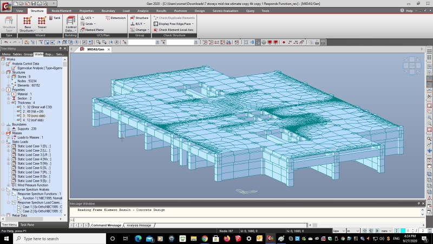Open the Pushover ribbon tab

[x=180, y=11]
